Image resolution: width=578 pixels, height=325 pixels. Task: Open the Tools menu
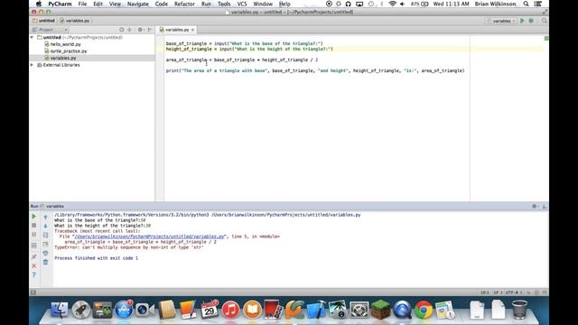click(224, 4)
